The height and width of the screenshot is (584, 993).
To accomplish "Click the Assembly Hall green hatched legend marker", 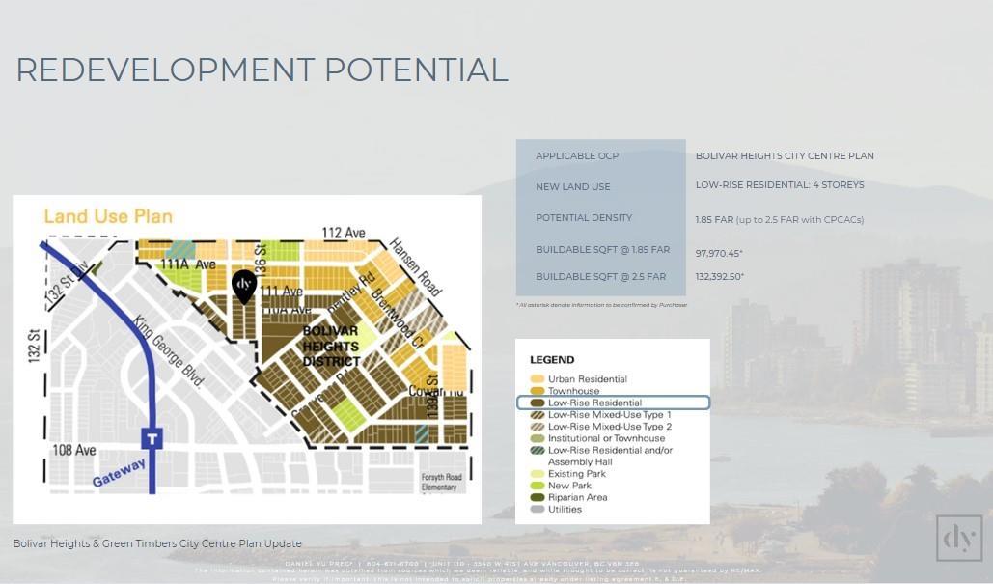I will pos(538,451).
